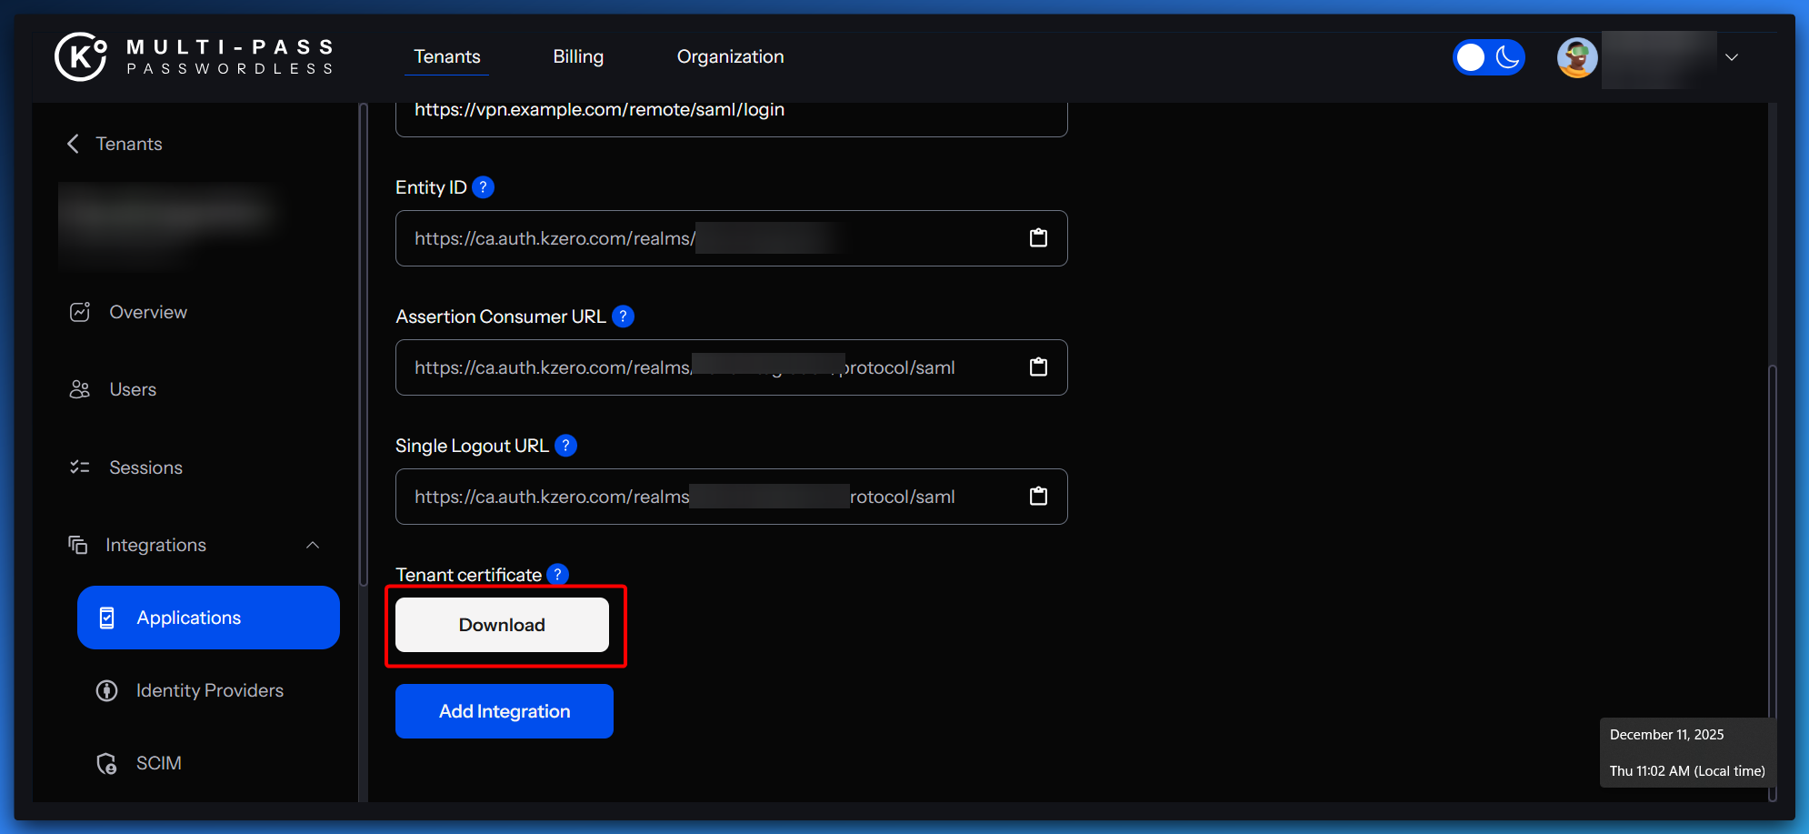Open the Organization tab

click(x=730, y=56)
